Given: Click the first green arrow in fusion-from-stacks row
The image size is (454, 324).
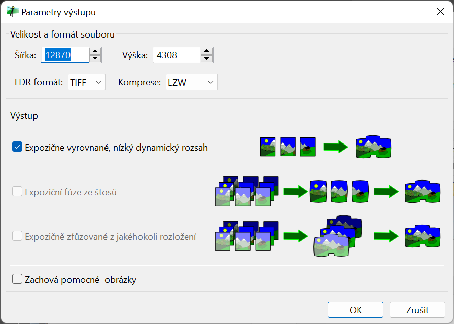Looking at the screenshot, I should coord(295,192).
